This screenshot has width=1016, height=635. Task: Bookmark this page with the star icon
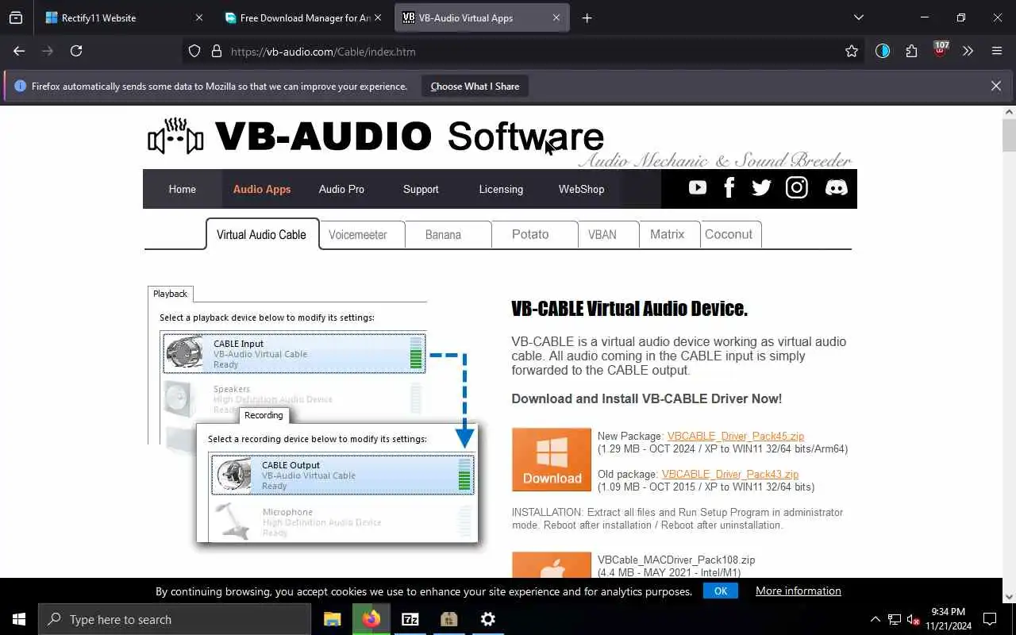[x=852, y=51]
